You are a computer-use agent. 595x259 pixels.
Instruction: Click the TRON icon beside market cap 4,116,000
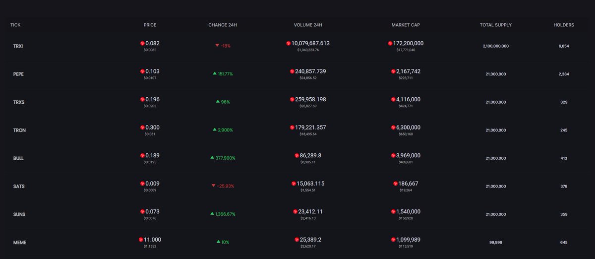(393, 100)
